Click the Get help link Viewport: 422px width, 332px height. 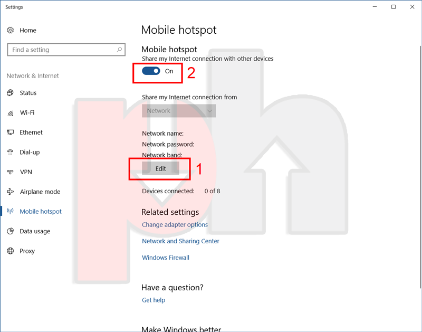[x=154, y=300]
